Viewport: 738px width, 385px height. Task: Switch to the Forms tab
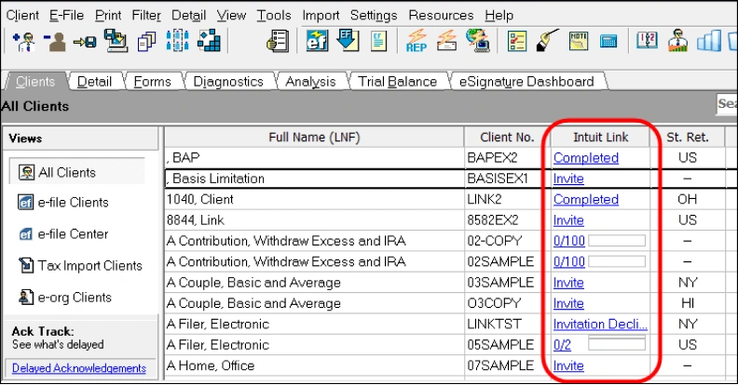[152, 82]
